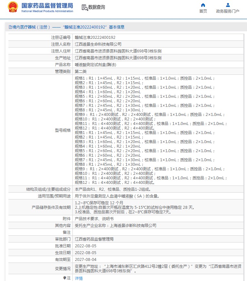The height and width of the screenshot is (281, 247).
Task: Click the national emblem logo
Action: point(13,7)
